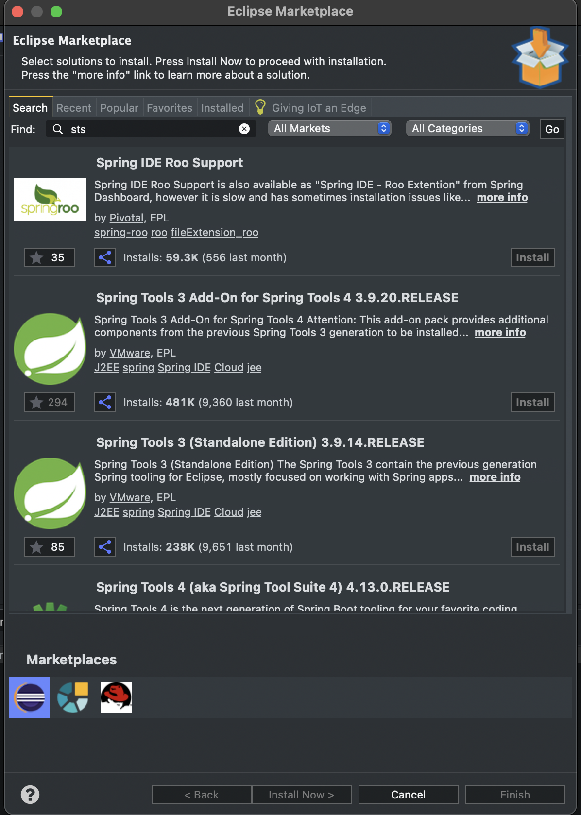
Task: Click the spring-roo tag
Action: tap(121, 232)
